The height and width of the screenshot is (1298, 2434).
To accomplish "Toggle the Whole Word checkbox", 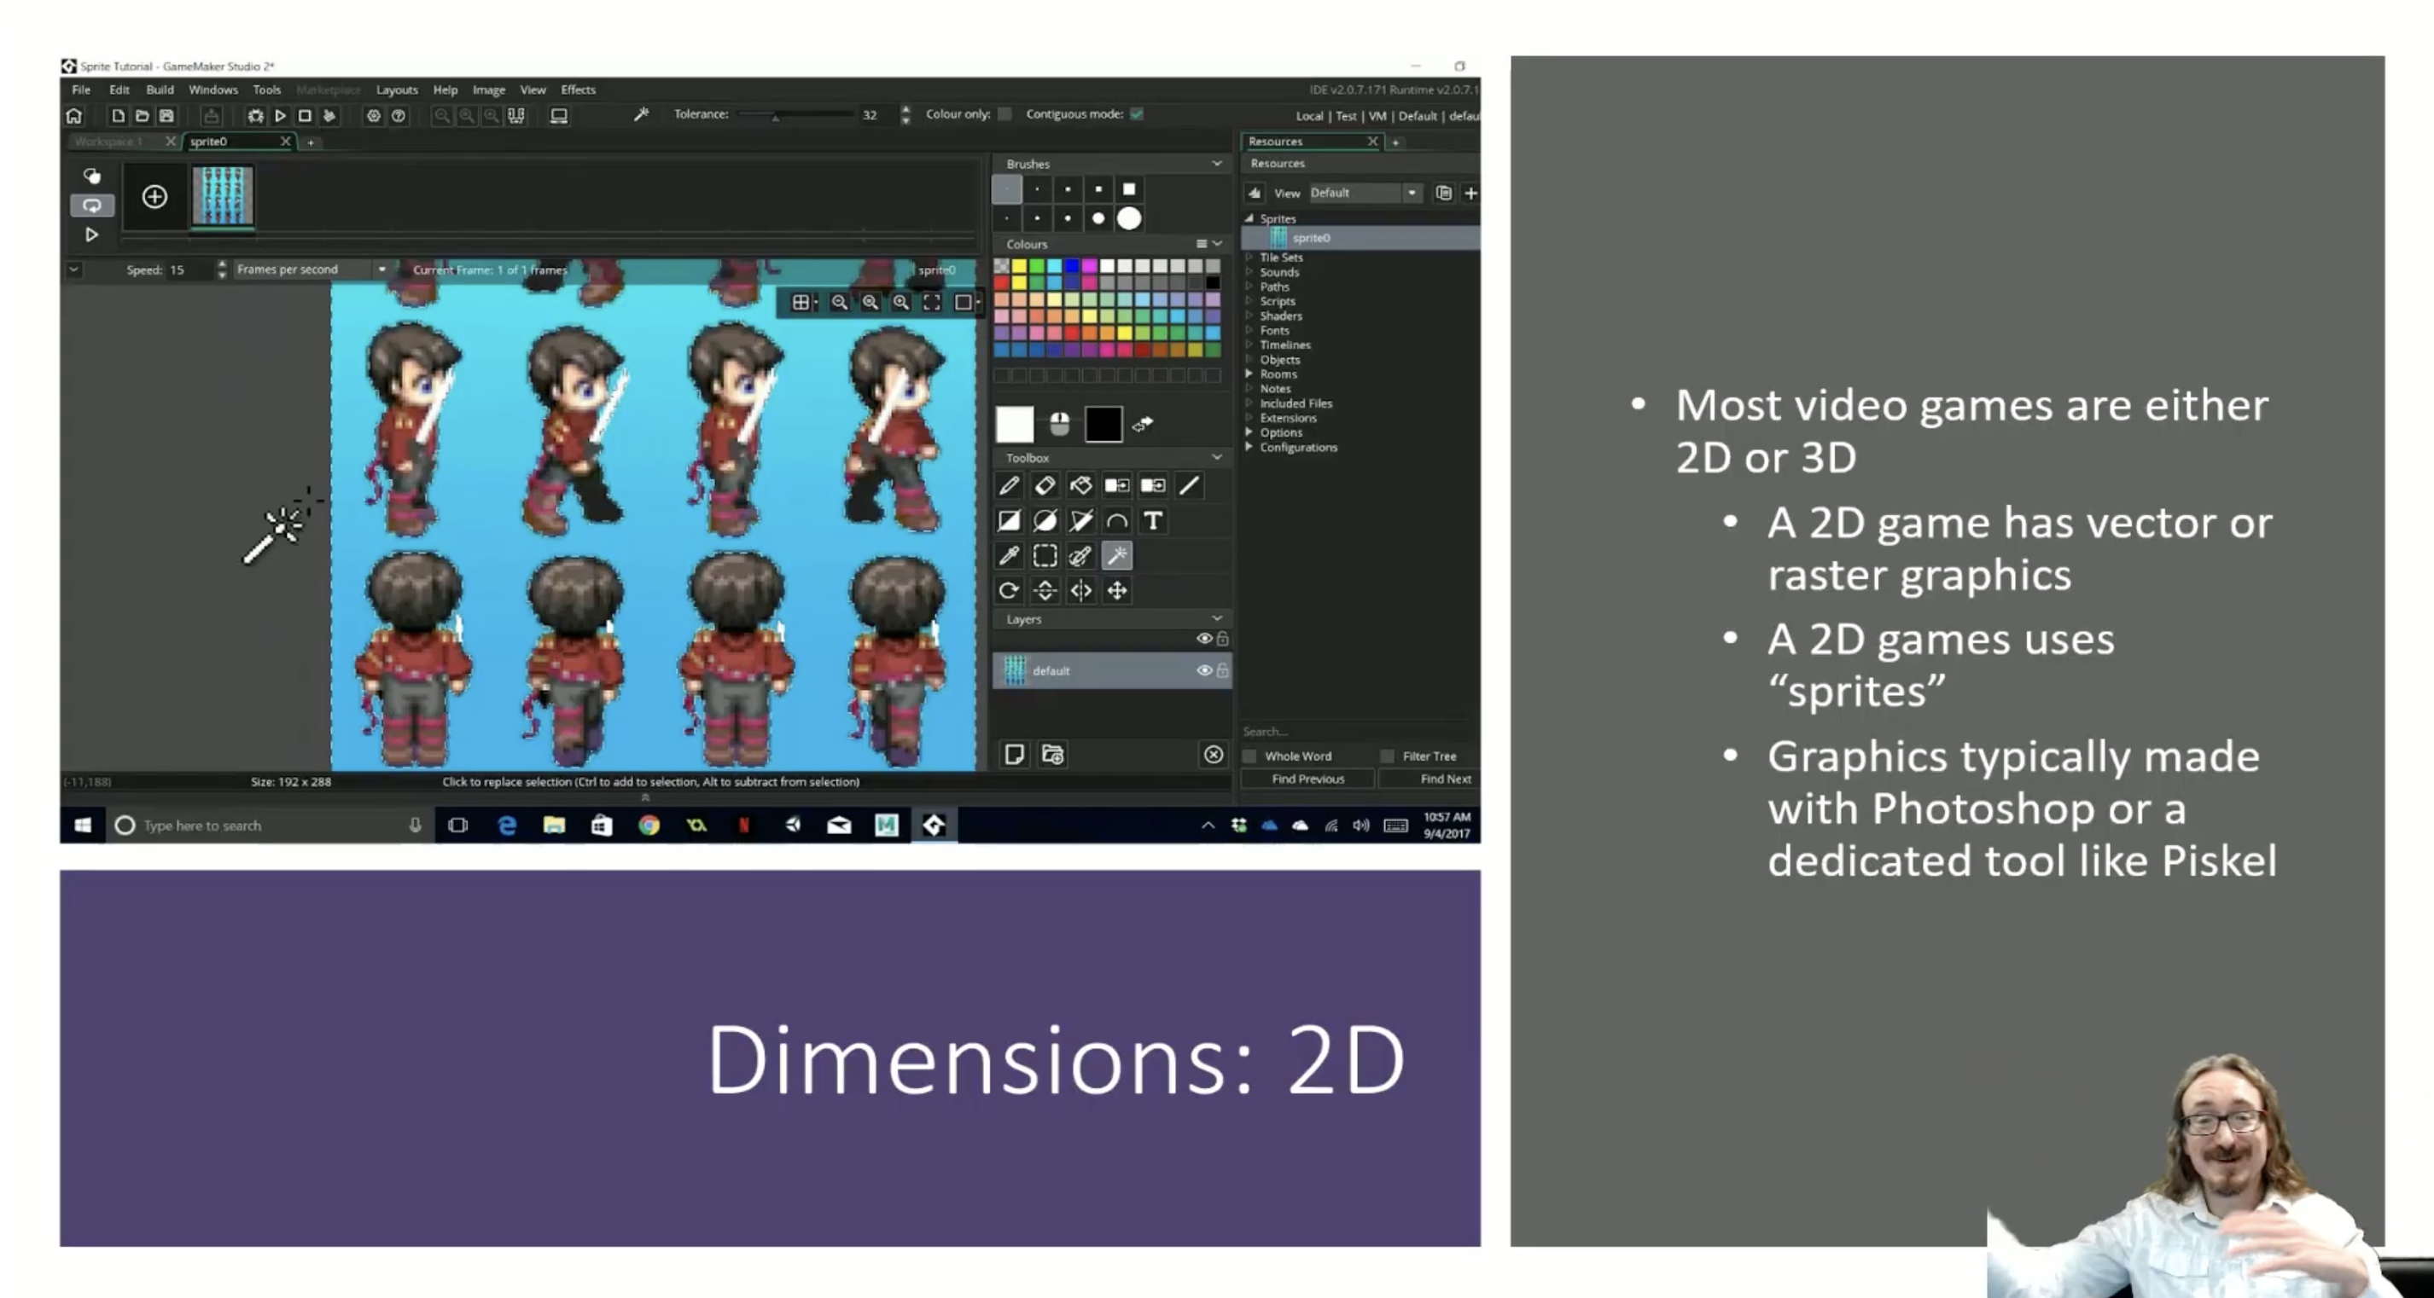I will click(x=1249, y=756).
